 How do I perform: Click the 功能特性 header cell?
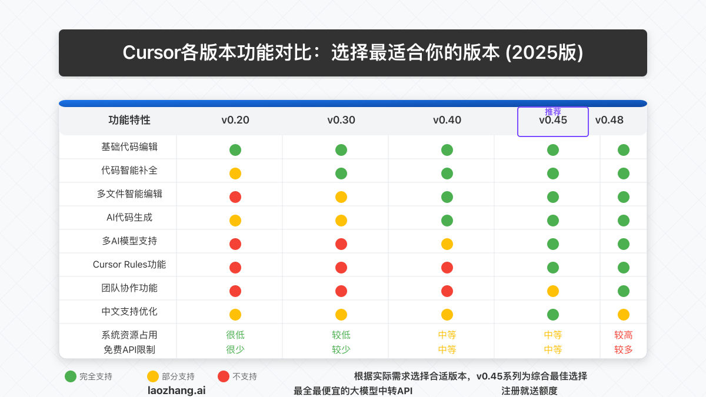pyautogui.click(x=129, y=120)
